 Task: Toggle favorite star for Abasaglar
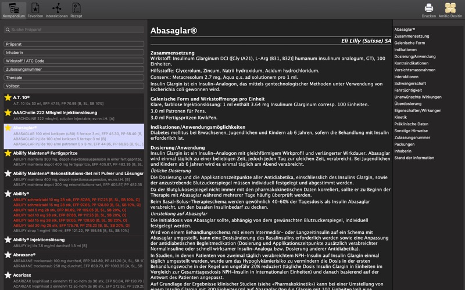click(8, 128)
